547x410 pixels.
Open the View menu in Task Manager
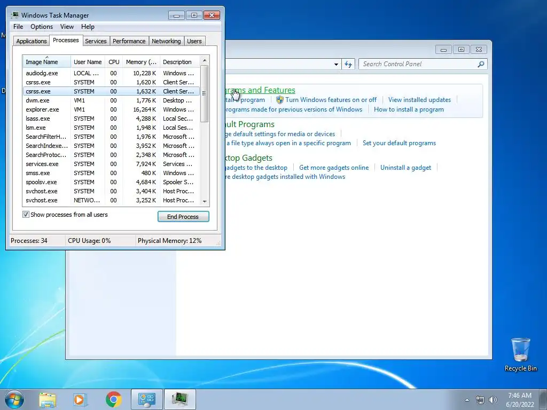pyautogui.click(x=67, y=27)
